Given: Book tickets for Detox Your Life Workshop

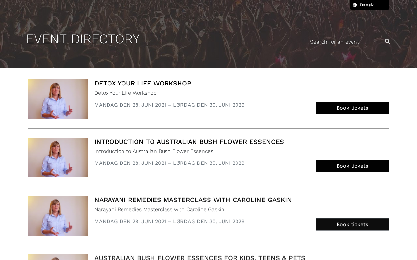Looking at the screenshot, I should [x=352, y=108].
